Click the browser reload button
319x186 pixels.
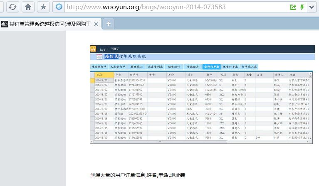coord(12,7)
